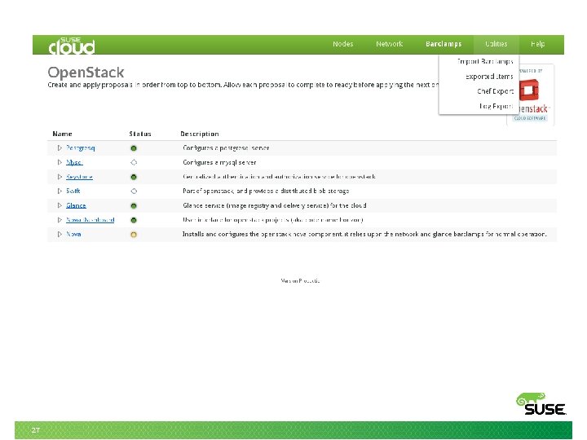Expand the Nova Dashboard row
Screen dimensions: 587x440
60,220
